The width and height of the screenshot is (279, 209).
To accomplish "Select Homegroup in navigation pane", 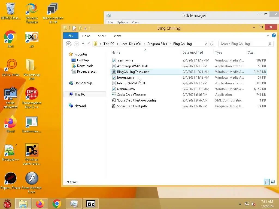I will (83, 83).
